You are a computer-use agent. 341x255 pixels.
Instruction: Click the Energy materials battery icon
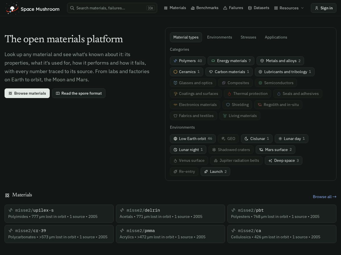coord(213,61)
